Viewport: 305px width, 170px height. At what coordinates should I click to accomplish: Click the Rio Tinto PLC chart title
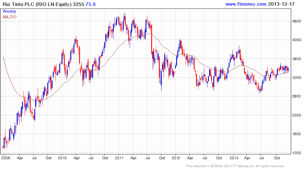point(37,4)
